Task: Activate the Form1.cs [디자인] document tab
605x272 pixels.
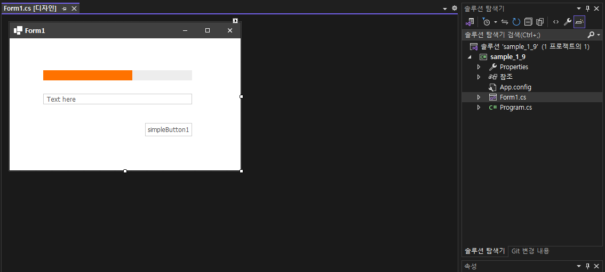Action: click(x=30, y=9)
